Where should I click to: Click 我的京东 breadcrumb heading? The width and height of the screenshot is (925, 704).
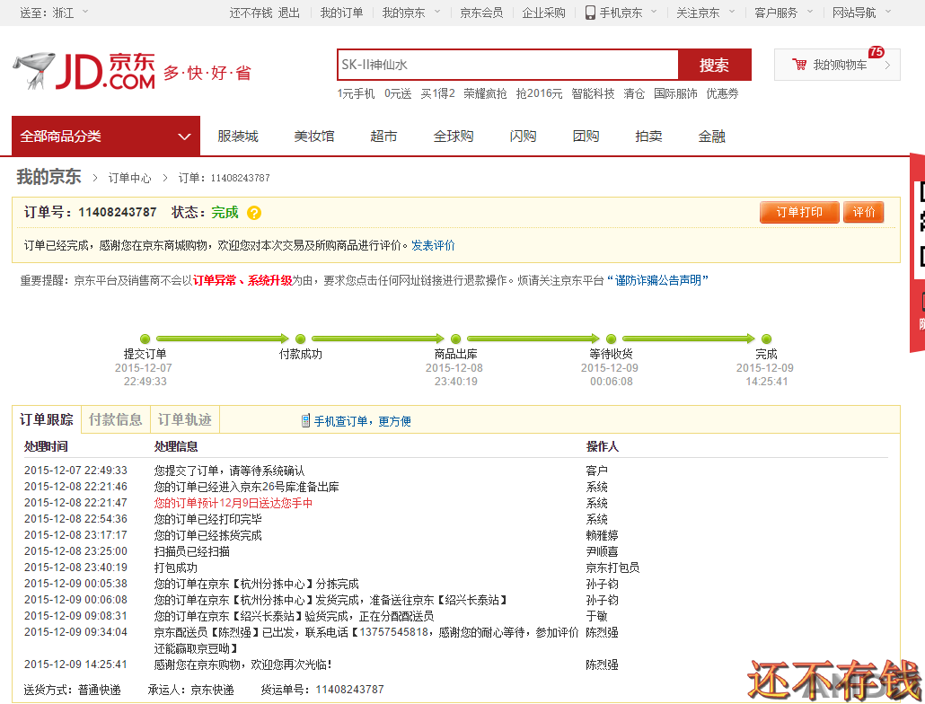(49, 176)
